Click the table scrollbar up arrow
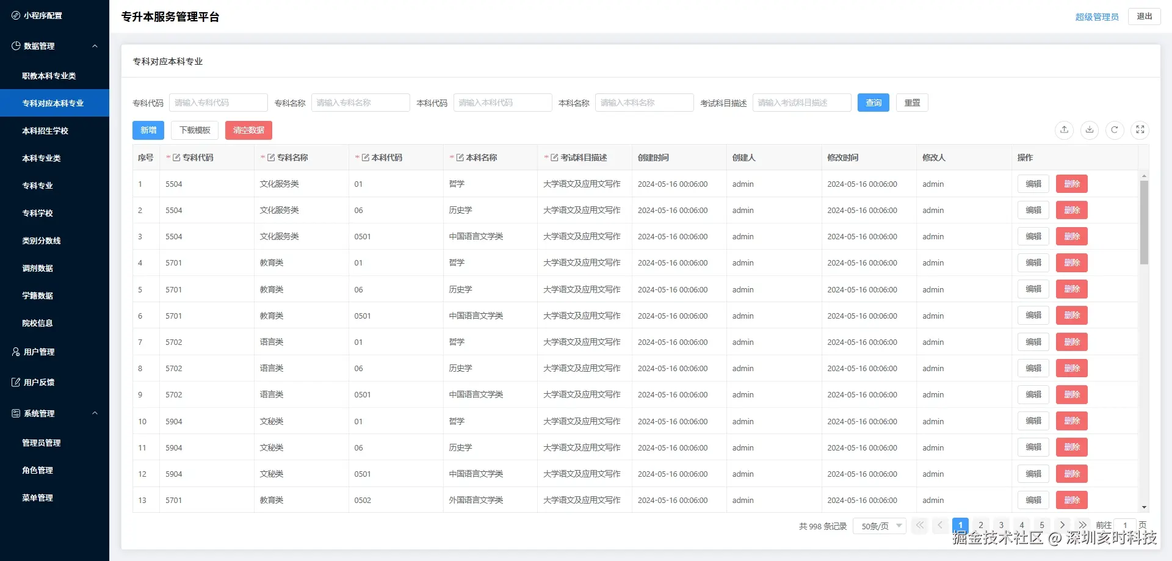 pos(1144,175)
